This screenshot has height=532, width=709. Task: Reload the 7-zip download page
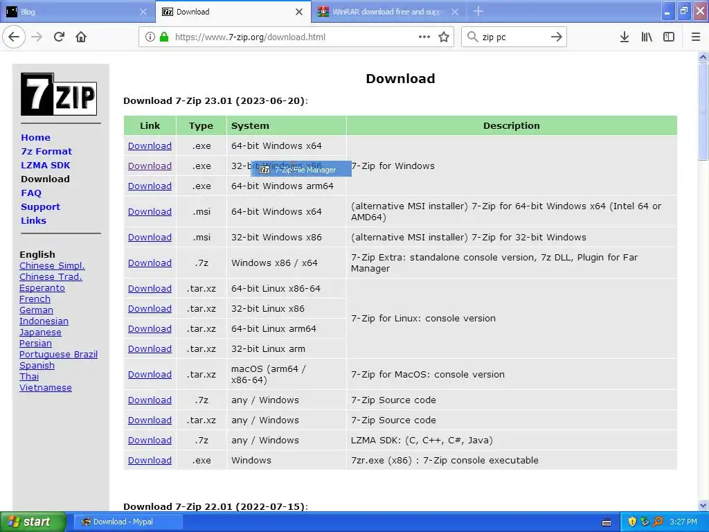pos(59,37)
